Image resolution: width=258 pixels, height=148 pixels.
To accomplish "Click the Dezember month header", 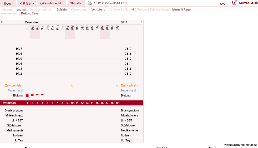I will tap(32, 22).
